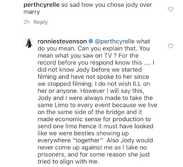
Task: Reply to perthcyrelle's comment
Action: coord(41,22)
